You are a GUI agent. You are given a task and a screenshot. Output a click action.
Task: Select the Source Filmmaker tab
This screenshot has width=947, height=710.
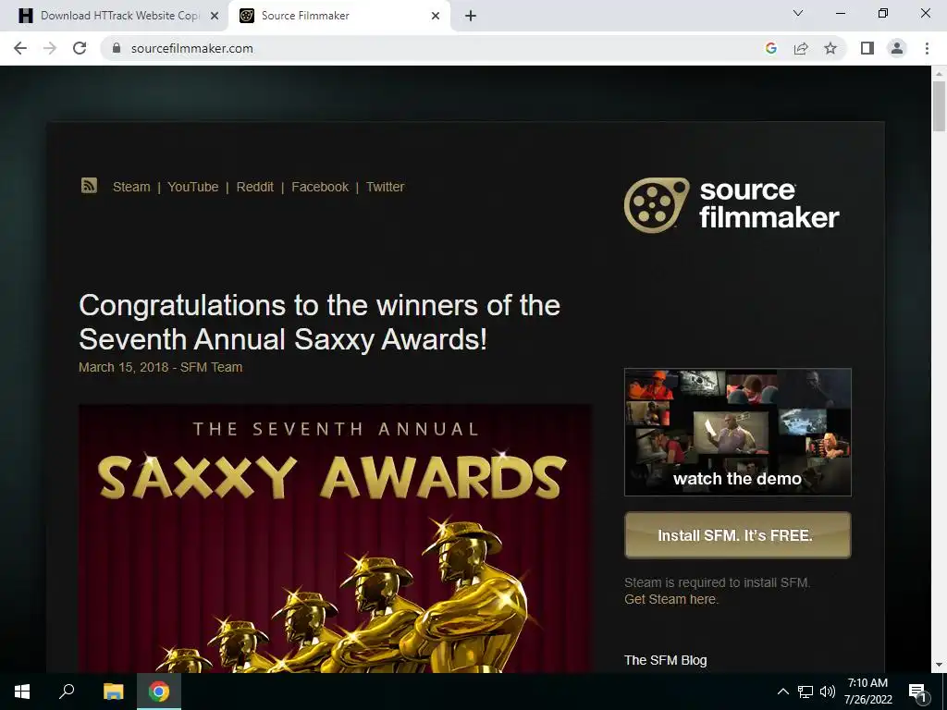tap(339, 16)
